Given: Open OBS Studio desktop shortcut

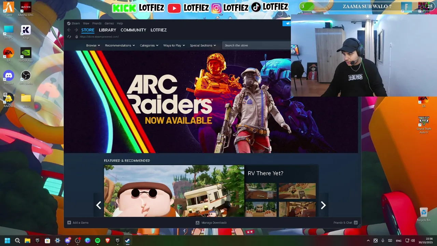Looking at the screenshot, I should pyautogui.click(x=26, y=78).
